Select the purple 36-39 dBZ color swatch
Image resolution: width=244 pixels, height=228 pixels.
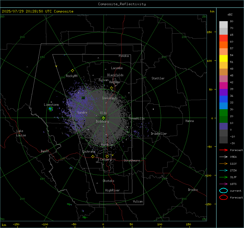tap(223, 92)
